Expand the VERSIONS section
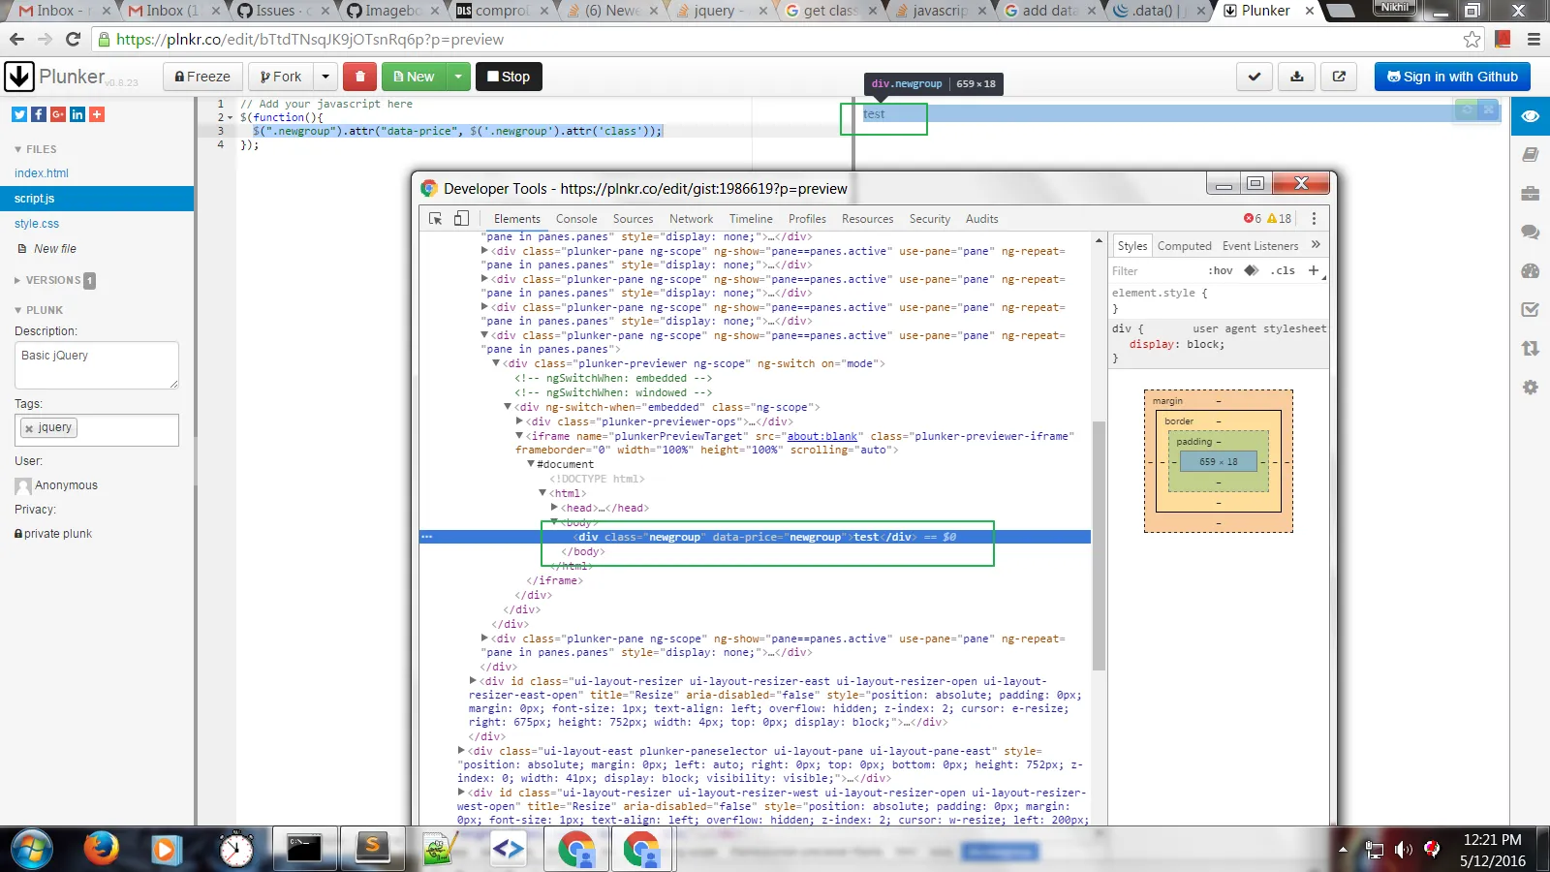 point(53,280)
